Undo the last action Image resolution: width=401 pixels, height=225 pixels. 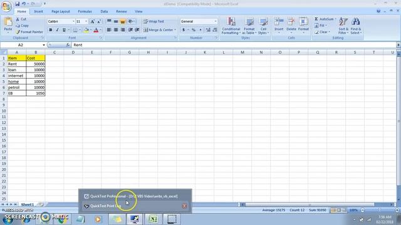(x=24, y=4)
